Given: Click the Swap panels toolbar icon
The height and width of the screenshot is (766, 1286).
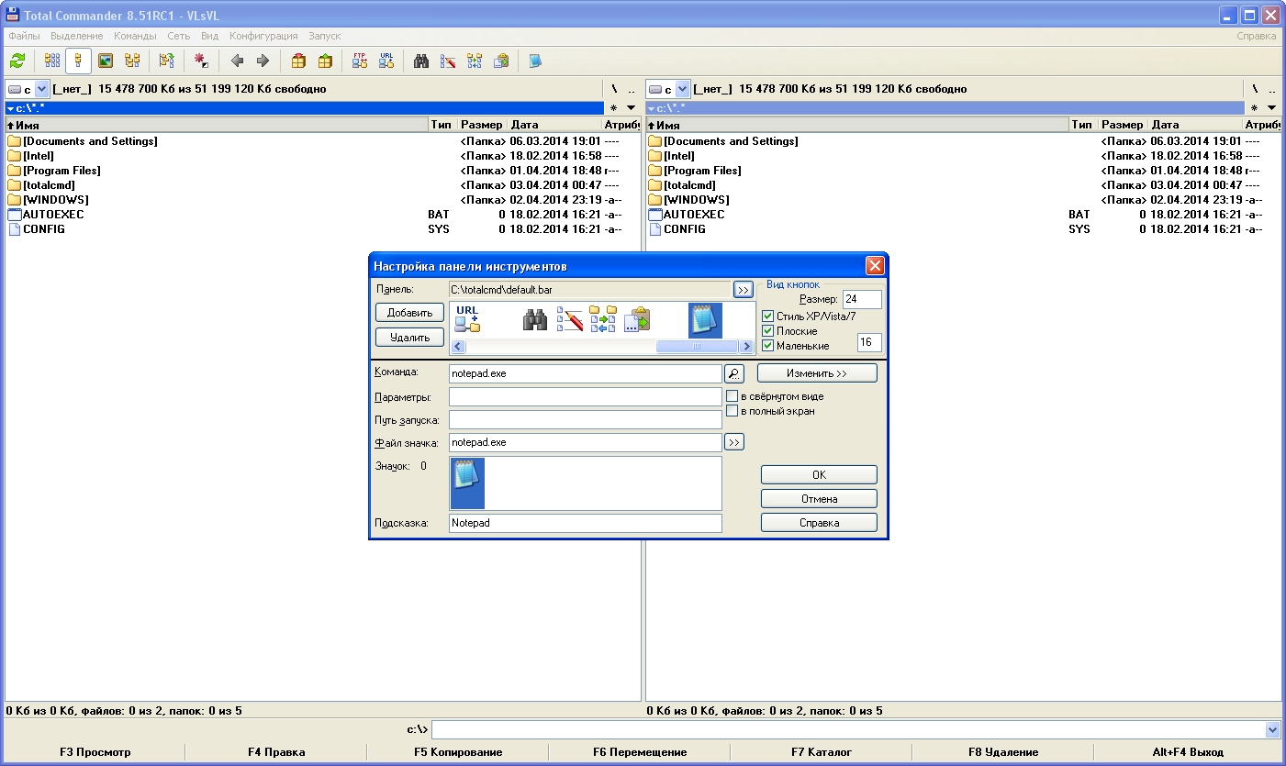Looking at the screenshot, I should (166, 61).
